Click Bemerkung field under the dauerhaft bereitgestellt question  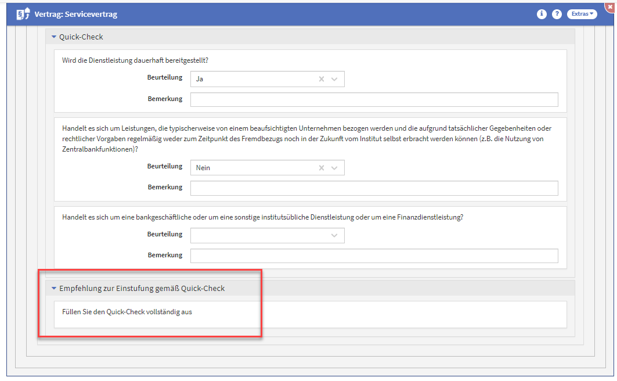[x=374, y=99]
